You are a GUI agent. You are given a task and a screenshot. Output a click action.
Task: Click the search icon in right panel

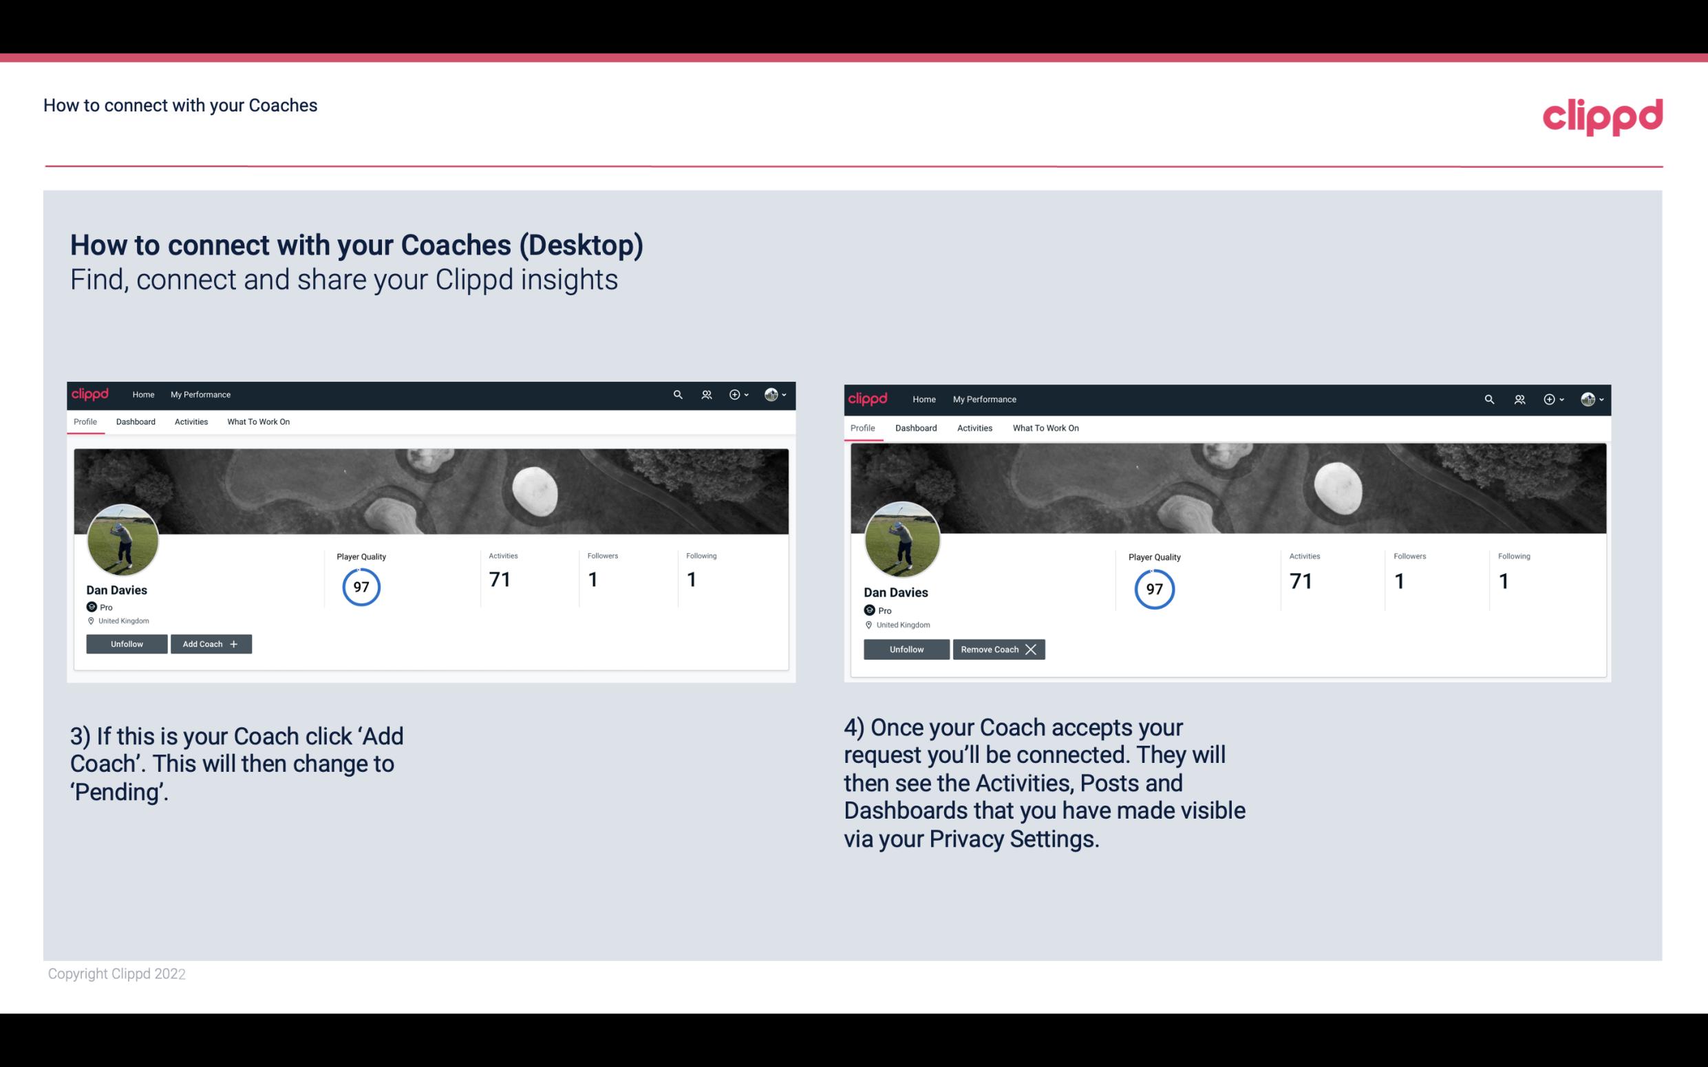tap(1488, 398)
